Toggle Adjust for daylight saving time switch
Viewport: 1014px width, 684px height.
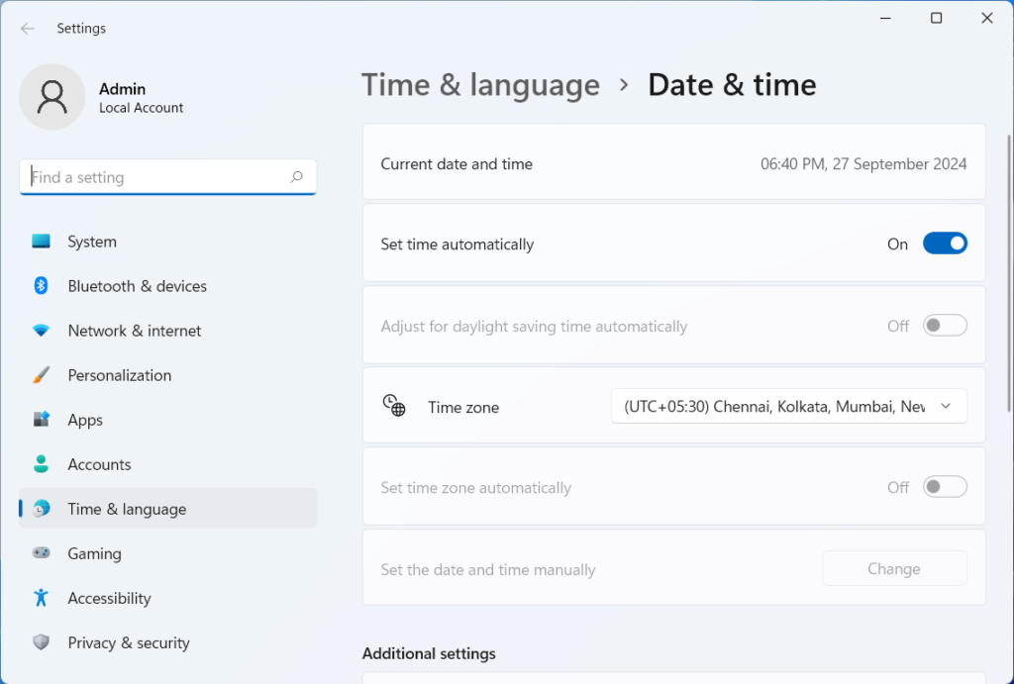click(945, 326)
